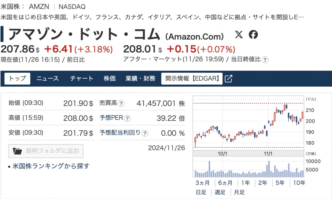Switch chart to 週足 candles
The width and height of the screenshot is (332, 199).
click(x=220, y=192)
